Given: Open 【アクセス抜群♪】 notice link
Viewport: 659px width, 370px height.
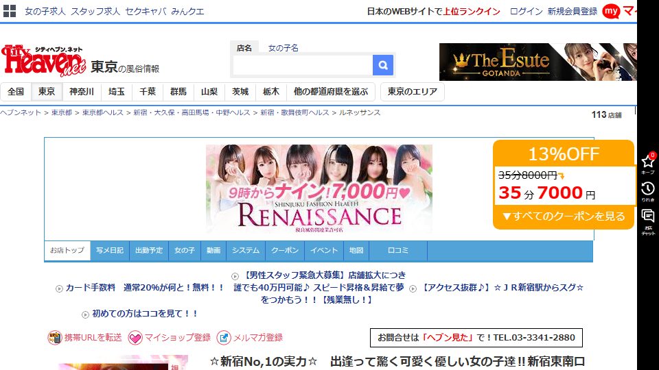Looking at the screenshot, I should [x=502, y=288].
